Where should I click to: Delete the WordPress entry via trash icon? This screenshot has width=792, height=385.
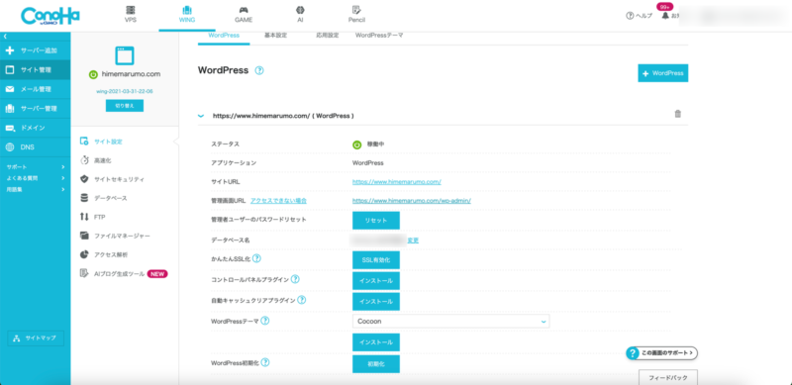coord(678,114)
